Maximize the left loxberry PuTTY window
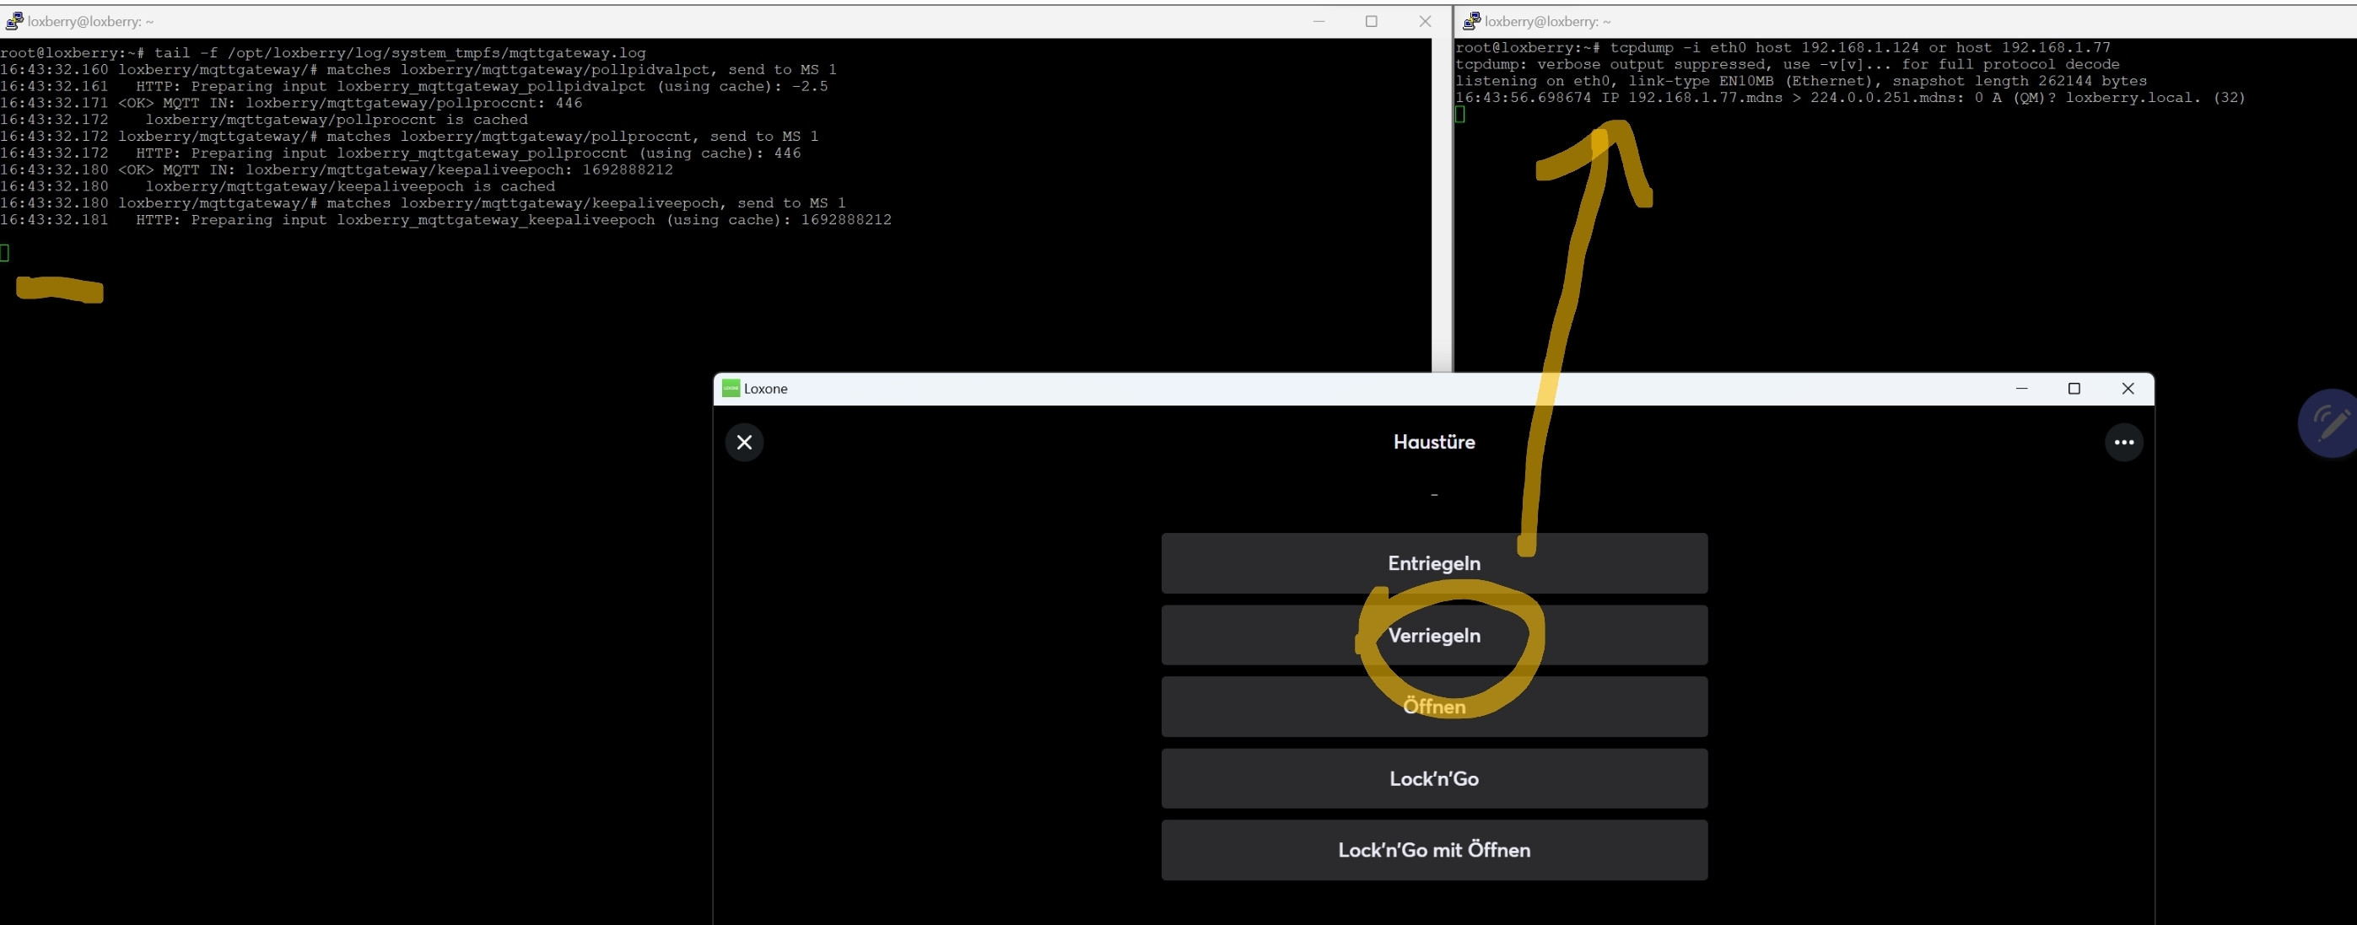The image size is (2357, 925). click(x=1371, y=21)
